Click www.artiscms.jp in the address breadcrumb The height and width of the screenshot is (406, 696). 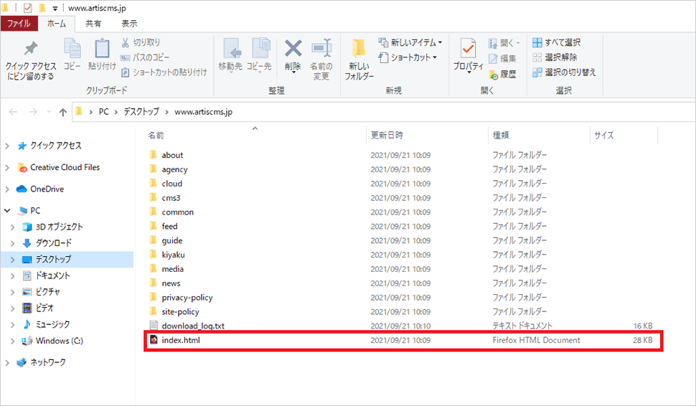click(203, 112)
